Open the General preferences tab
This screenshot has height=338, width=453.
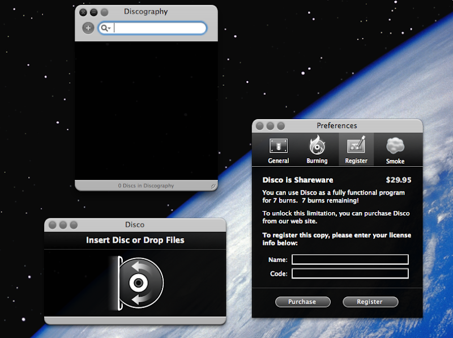[278, 150]
